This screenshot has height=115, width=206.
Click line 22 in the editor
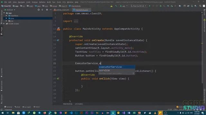point(131,67)
